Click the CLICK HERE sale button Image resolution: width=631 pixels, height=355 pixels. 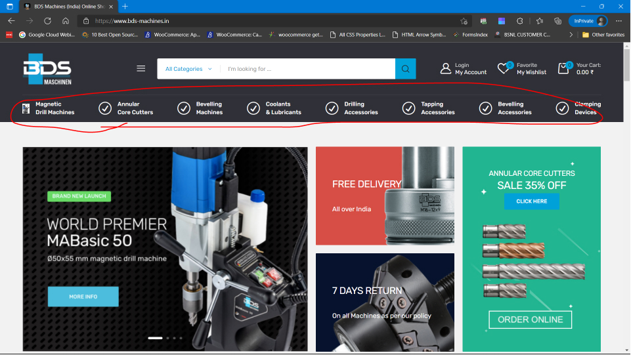[532, 201]
